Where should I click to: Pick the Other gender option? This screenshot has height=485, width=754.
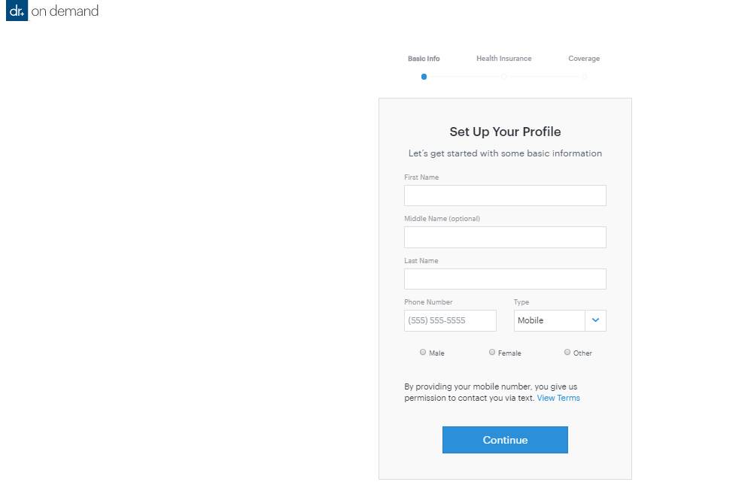point(567,352)
